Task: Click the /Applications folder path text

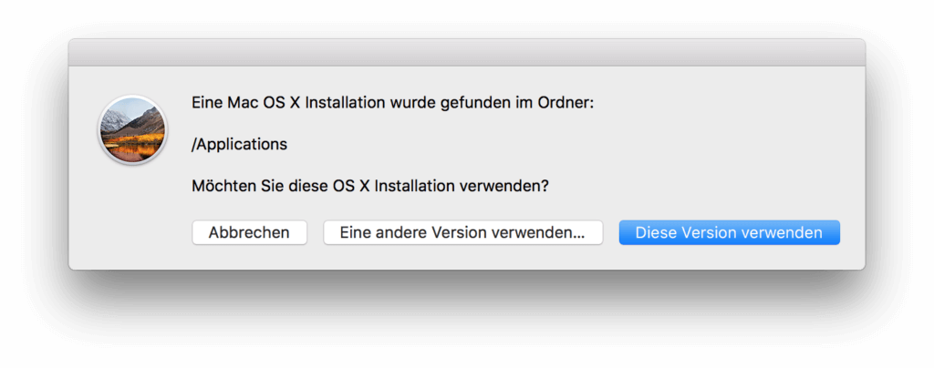Action: pyautogui.click(x=239, y=144)
